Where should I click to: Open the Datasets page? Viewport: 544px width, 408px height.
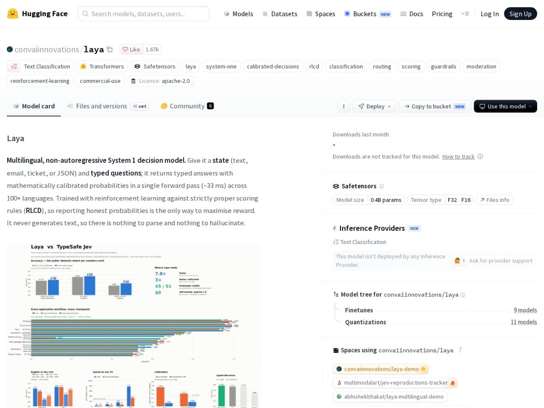(x=280, y=14)
